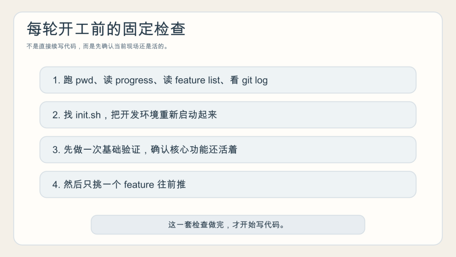
Task: Click step 4 box about one feature
Action: coord(228,185)
